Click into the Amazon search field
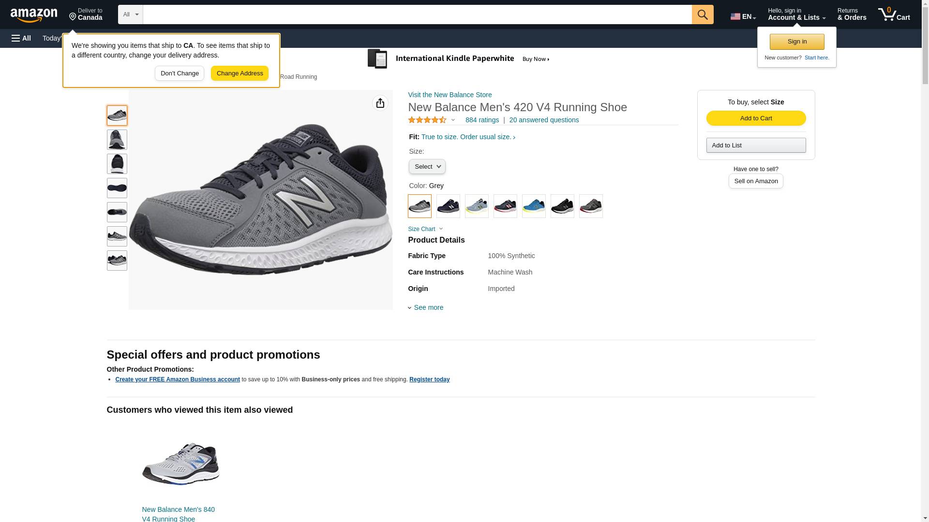929x522 pixels. pyautogui.click(x=417, y=14)
